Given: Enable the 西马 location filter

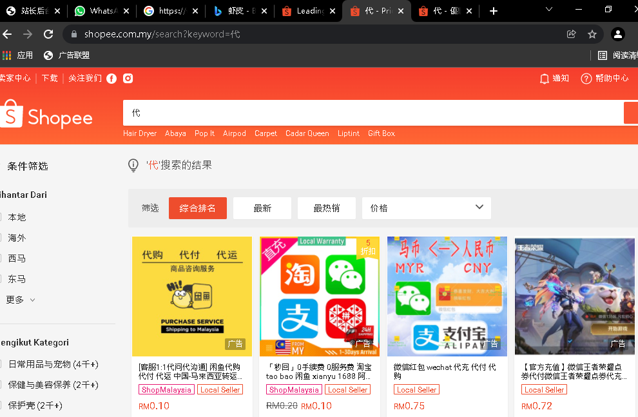Looking at the screenshot, I should [2, 258].
